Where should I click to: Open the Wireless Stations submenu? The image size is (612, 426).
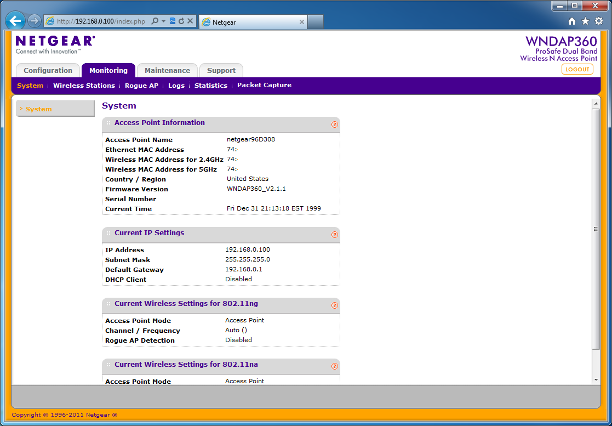[84, 86]
